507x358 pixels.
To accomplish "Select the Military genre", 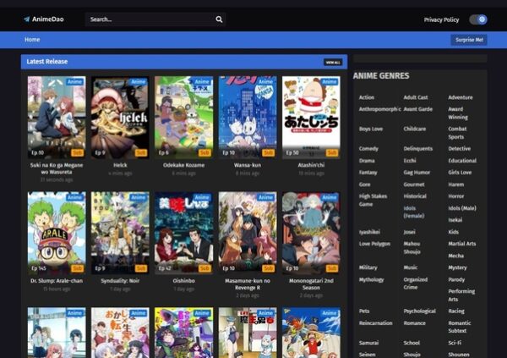I will coord(368,267).
